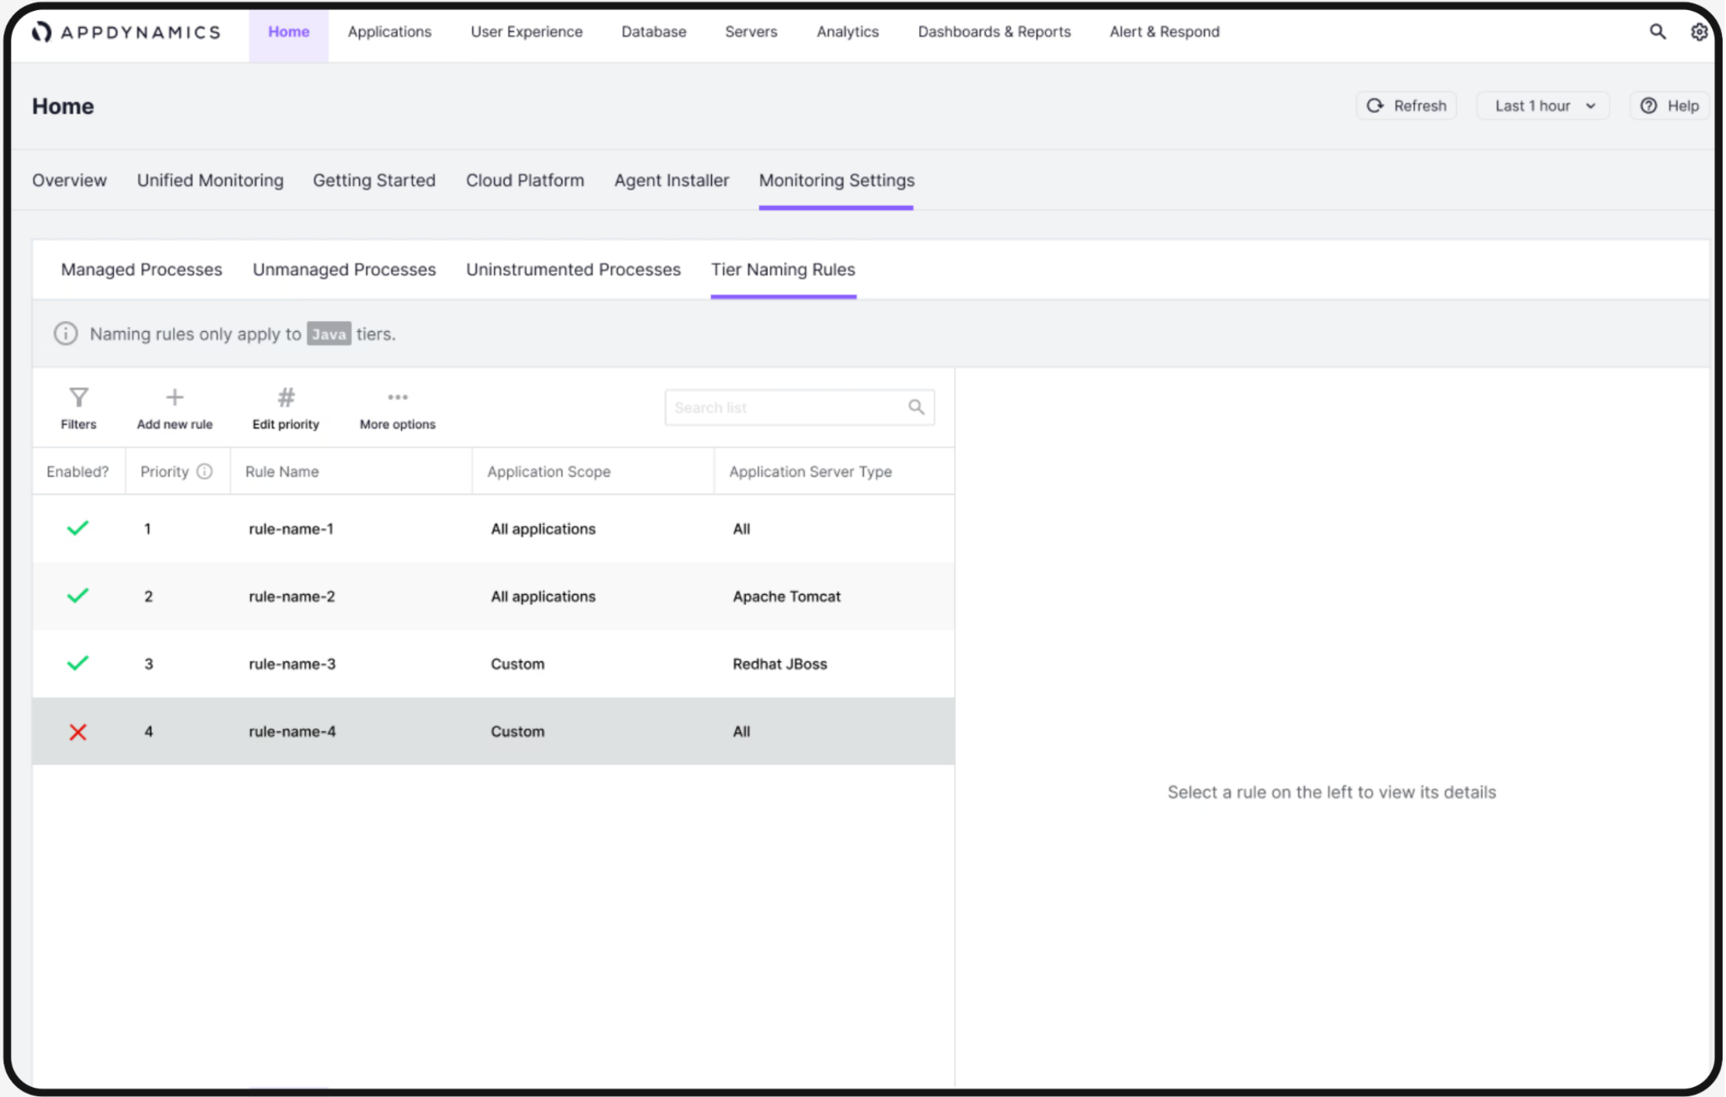Open the Applications menu
The height and width of the screenshot is (1097, 1726).
(389, 32)
